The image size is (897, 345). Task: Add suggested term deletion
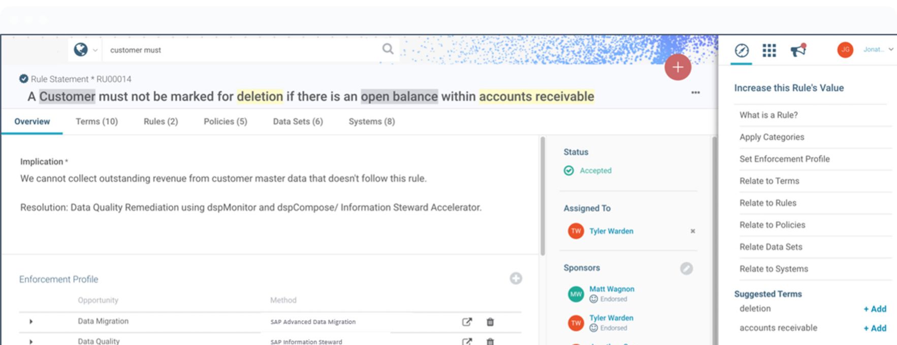coord(875,309)
